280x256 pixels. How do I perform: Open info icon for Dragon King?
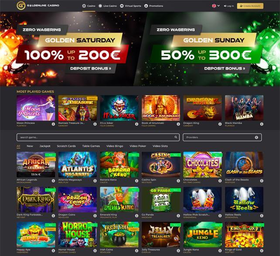point(220,124)
